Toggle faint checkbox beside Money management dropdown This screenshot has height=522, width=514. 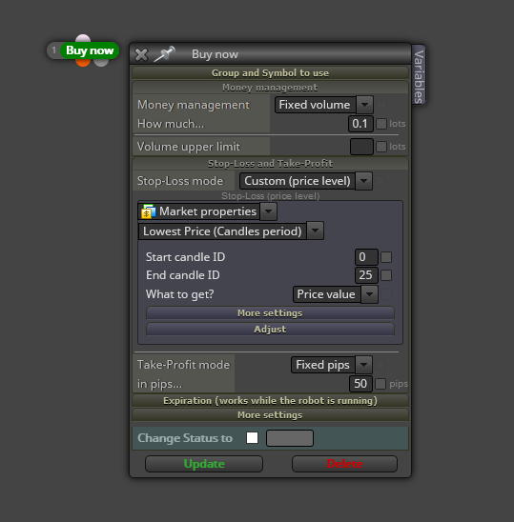coord(381,105)
